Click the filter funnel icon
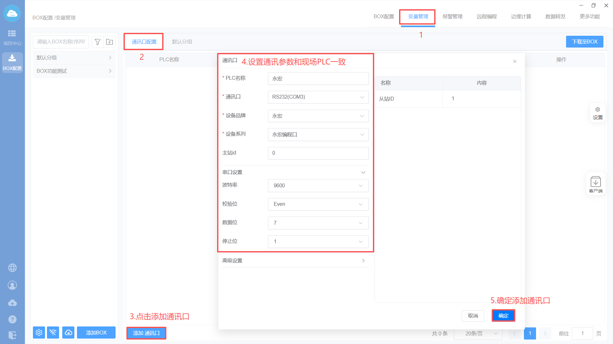The height and width of the screenshot is (344, 613). tap(98, 42)
